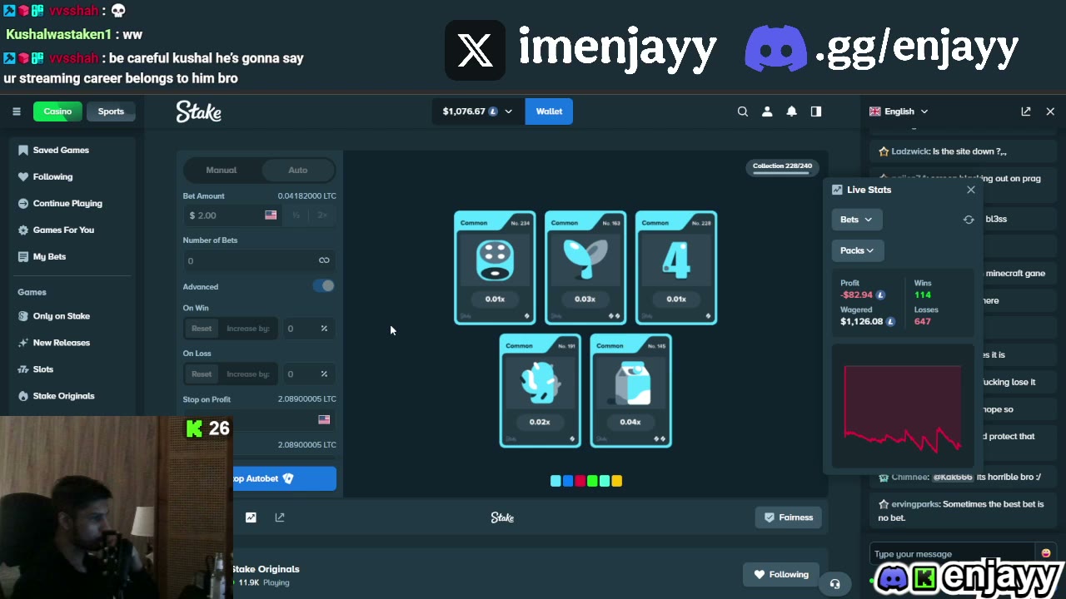This screenshot has width=1066, height=599.
Task: Go to the Stake logo home link
Action: [198, 111]
